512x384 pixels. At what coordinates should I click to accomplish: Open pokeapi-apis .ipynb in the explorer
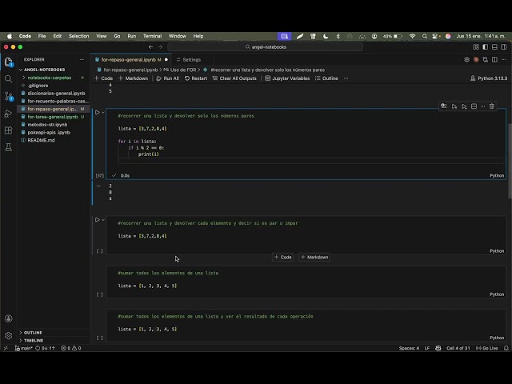coord(49,133)
